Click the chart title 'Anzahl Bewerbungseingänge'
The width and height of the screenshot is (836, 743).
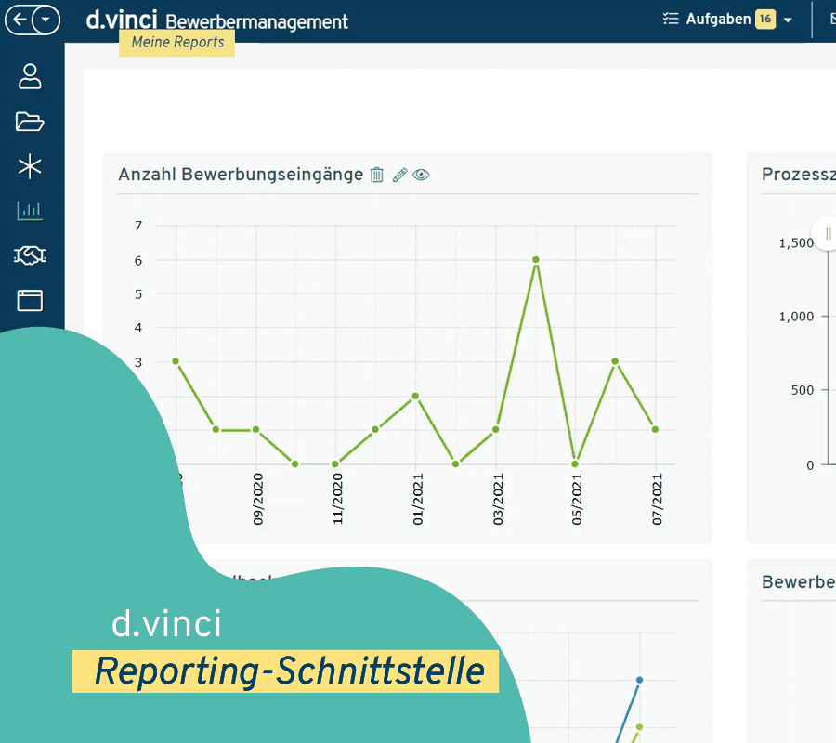point(241,175)
